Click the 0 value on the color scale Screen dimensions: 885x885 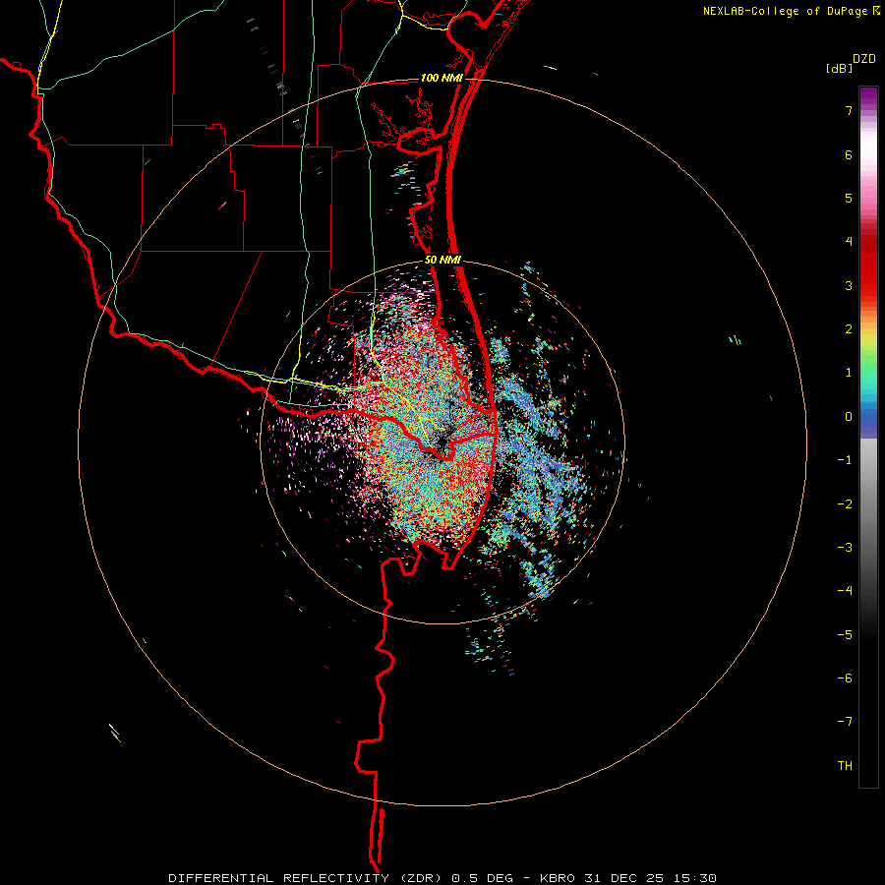click(849, 417)
